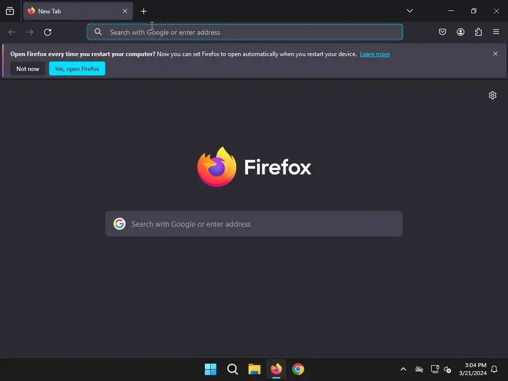Open Save to Pocket icon
Image resolution: width=508 pixels, height=381 pixels.
click(443, 32)
